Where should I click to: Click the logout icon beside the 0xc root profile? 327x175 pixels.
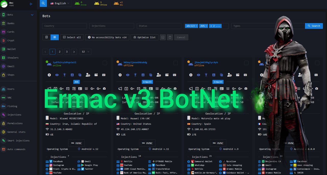click(x=31, y=4)
